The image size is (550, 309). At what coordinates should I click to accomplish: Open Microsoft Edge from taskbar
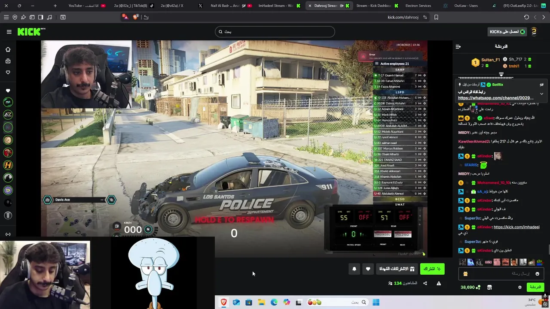coord(274,303)
